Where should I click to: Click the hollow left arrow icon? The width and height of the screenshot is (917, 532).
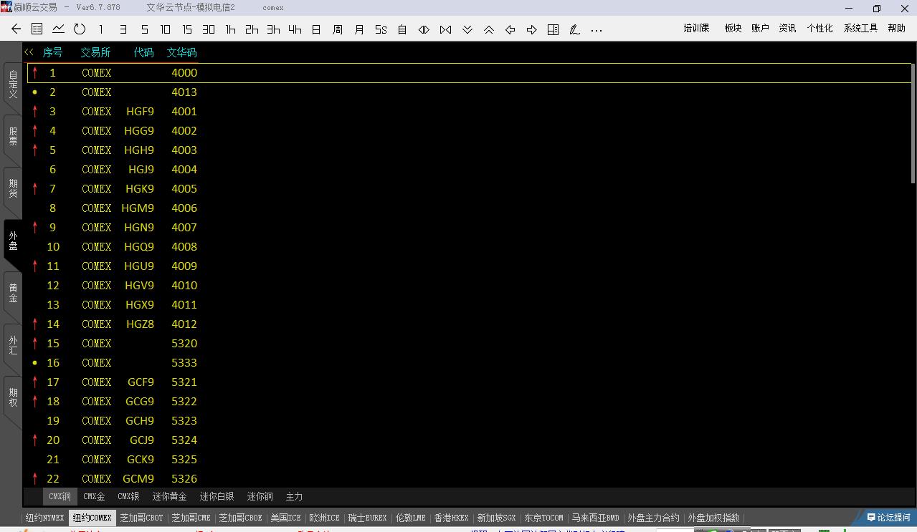510,29
